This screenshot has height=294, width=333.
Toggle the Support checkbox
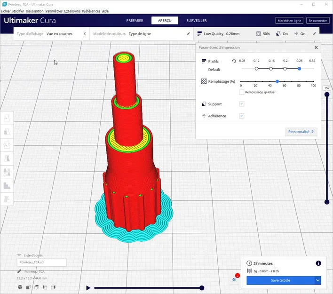(x=241, y=104)
